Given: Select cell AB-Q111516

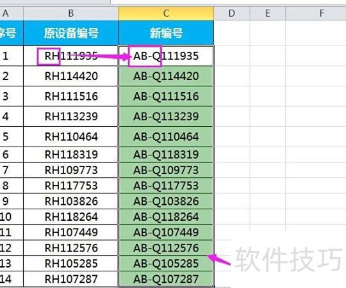Looking at the screenshot, I should pos(166,96).
